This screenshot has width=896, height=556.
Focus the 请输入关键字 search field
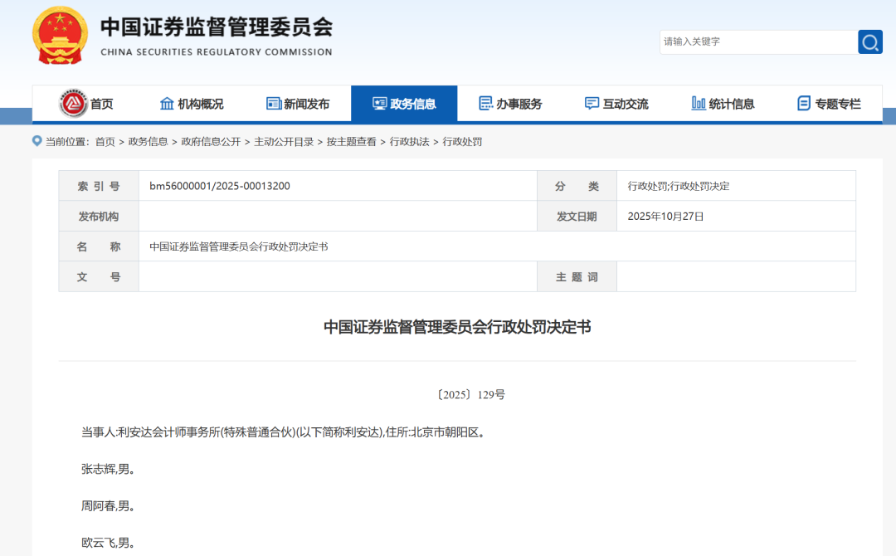coord(759,41)
